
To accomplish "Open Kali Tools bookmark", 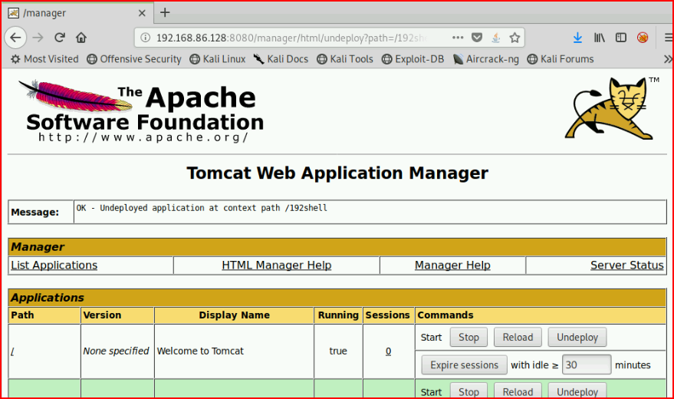I will (x=345, y=59).
